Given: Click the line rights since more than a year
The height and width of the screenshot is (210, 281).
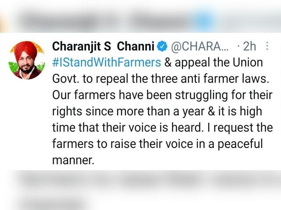Looking at the screenshot, I should click(157, 112).
